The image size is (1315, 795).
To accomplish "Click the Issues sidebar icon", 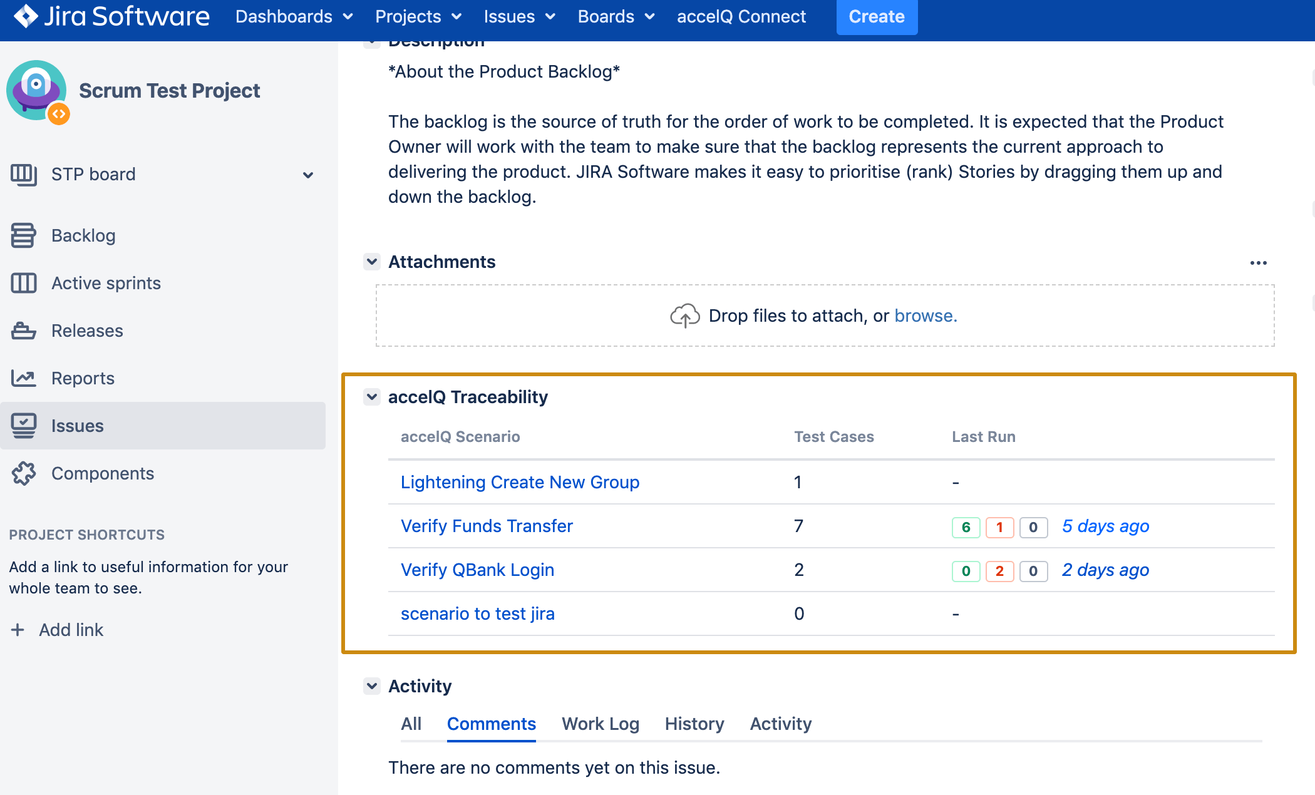I will [24, 425].
